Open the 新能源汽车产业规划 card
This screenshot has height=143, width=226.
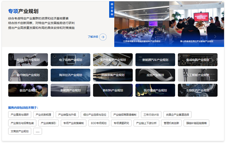pyautogui.click(x=155, y=60)
